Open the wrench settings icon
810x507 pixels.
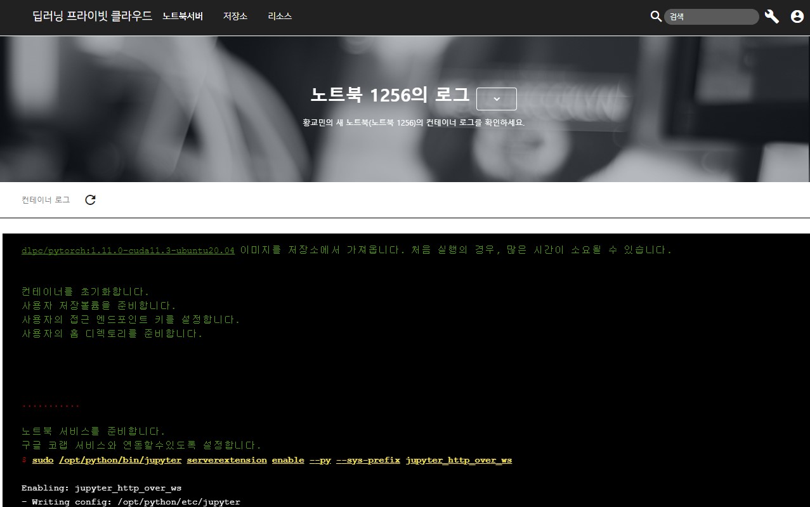pos(772,16)
